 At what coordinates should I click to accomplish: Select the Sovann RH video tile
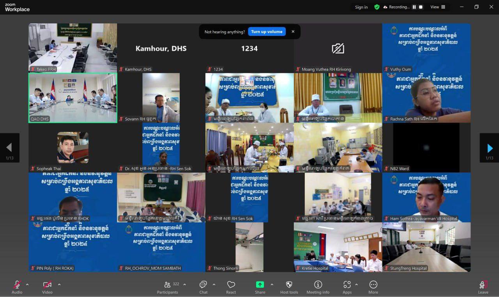[x=161, y=98]
